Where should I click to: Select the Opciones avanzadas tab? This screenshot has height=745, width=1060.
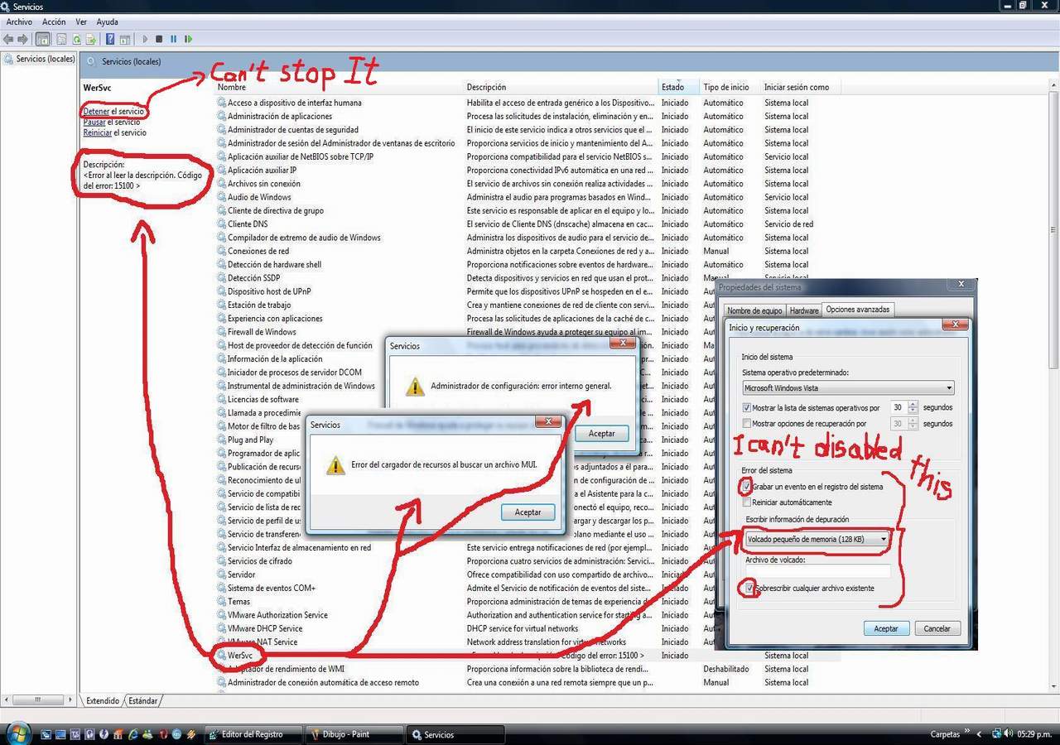[x=858, y=310]
